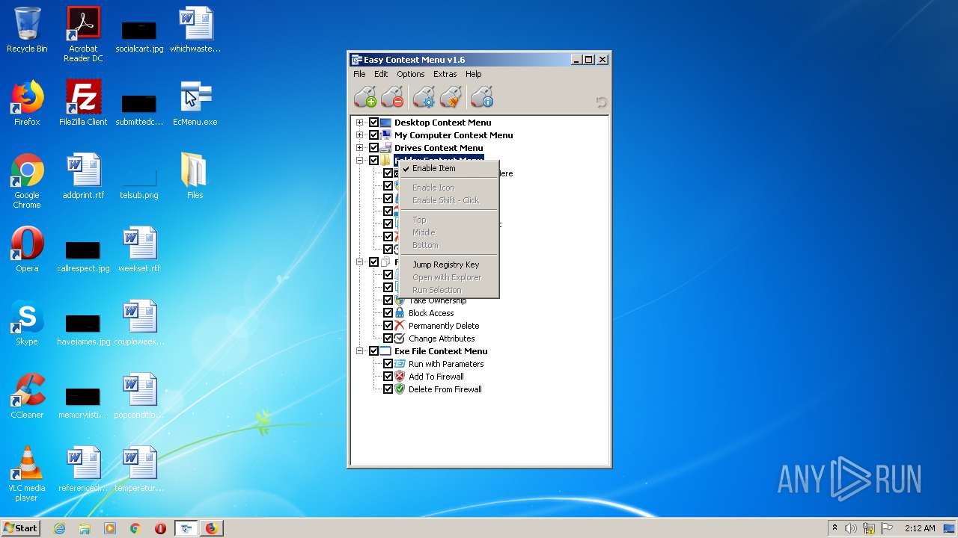Click the Easy Context Menu taskbar button
The height and width of the screenshot is (538, 958).
(186, 528)
